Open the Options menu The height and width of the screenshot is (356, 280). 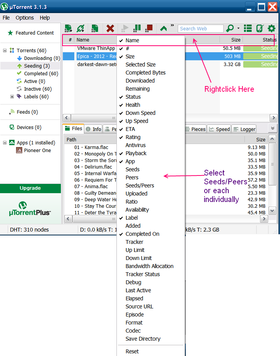tap(25, 18)
